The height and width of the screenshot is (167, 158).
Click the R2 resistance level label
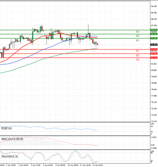coord(138,36)
